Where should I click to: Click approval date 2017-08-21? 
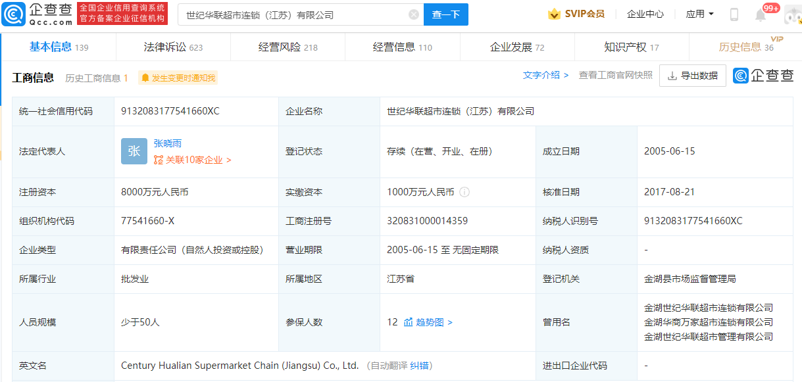[x=670, y=193]
